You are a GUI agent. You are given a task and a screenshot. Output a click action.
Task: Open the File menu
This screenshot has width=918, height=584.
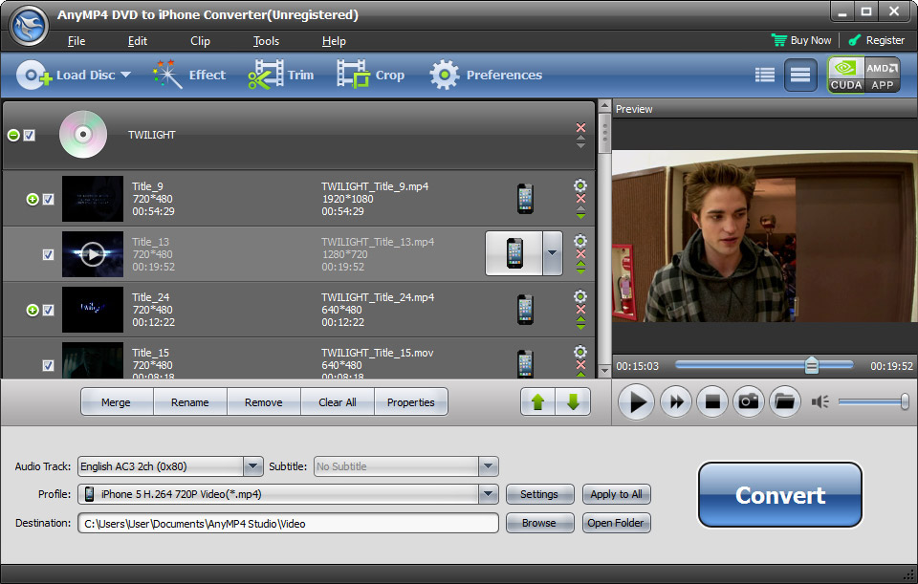point(76,41)
